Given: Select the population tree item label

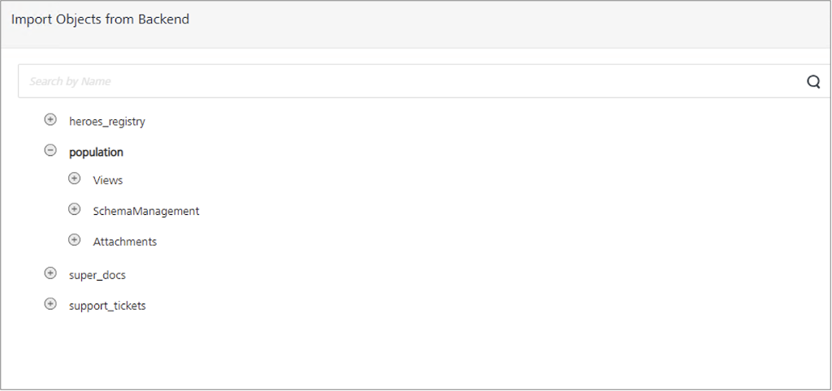Looking at the screenshot, I should click(96, 152).
